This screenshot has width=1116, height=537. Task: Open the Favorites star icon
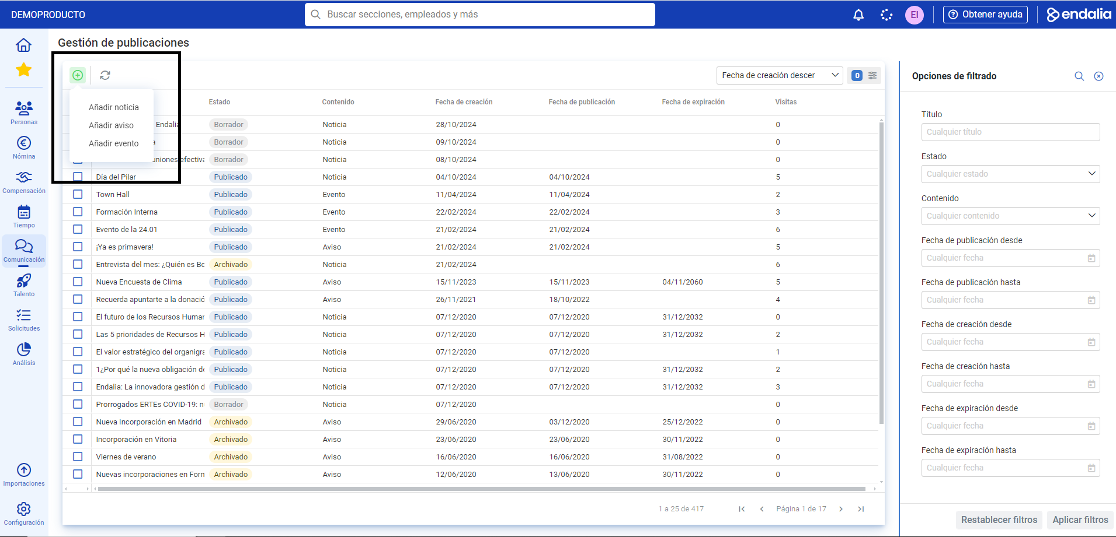click(23, 70)
